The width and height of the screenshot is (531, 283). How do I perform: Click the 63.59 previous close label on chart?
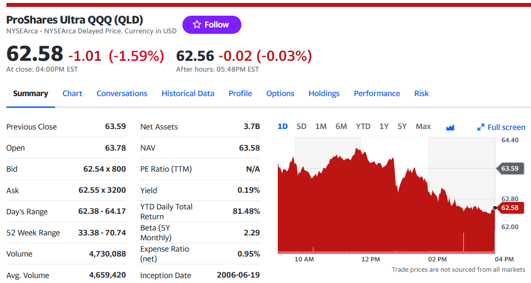[x=510, y=168]
